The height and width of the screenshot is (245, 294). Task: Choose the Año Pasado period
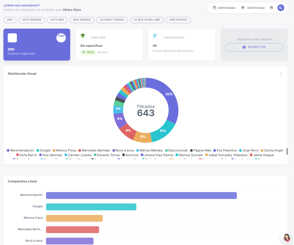[x=178, y=20]
